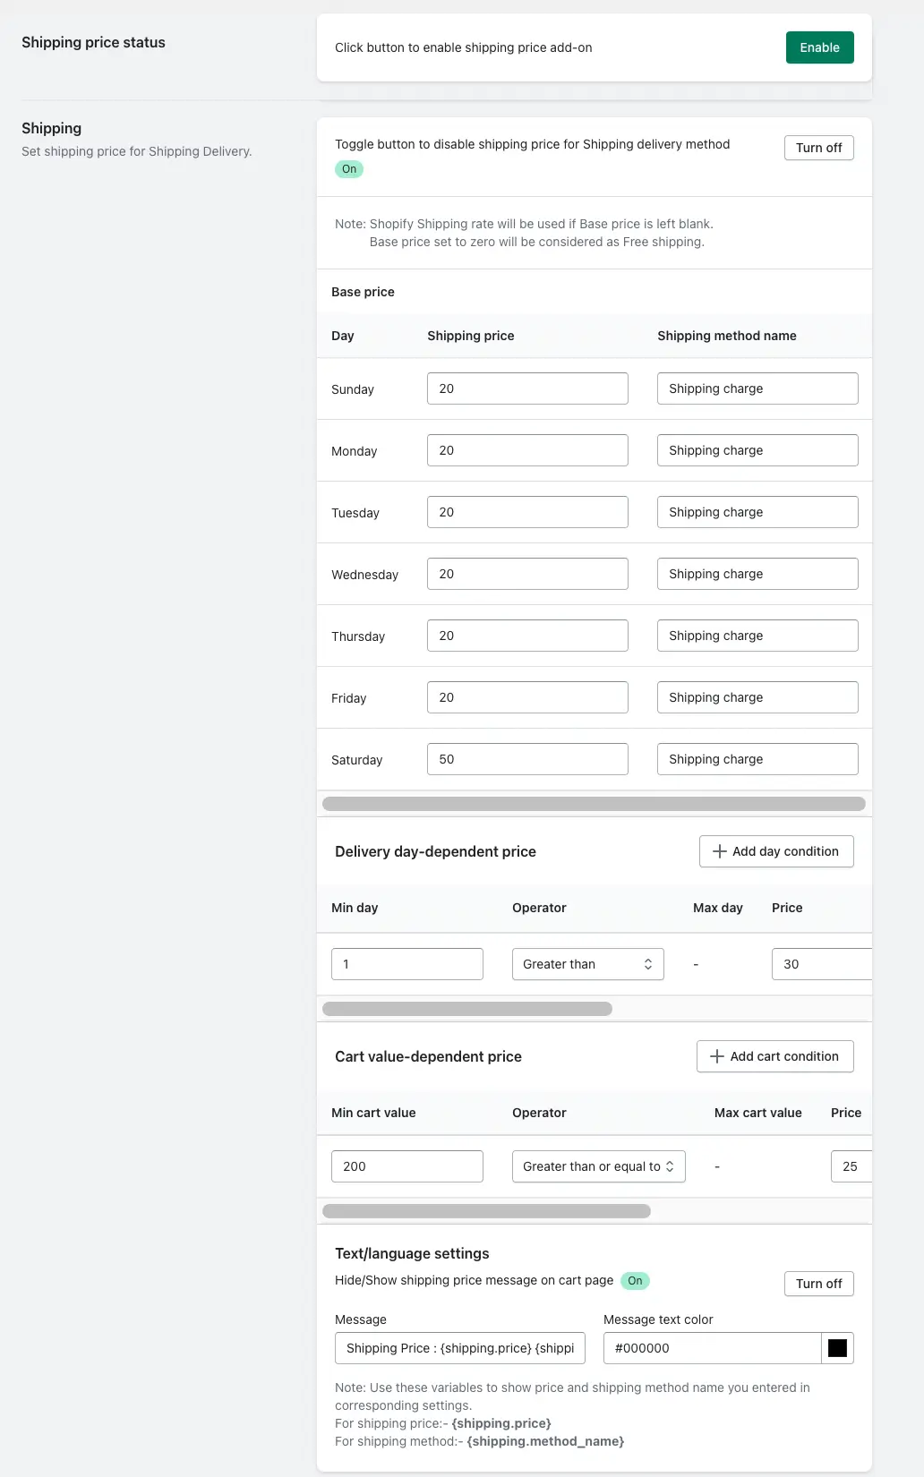
Task: Click the Monday shipping method name field
Action: pyautogui.click(x=757, y=450)
